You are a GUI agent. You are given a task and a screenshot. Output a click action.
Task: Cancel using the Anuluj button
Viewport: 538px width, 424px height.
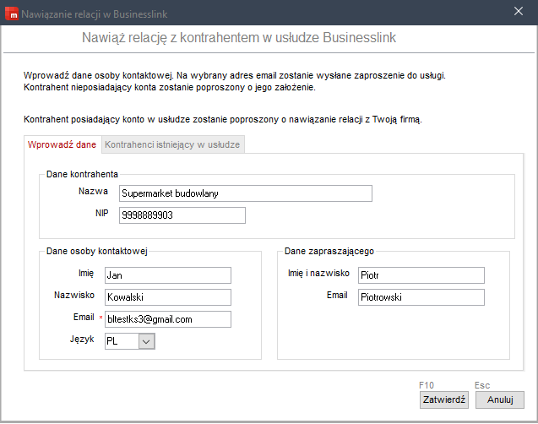pos(500,400)
